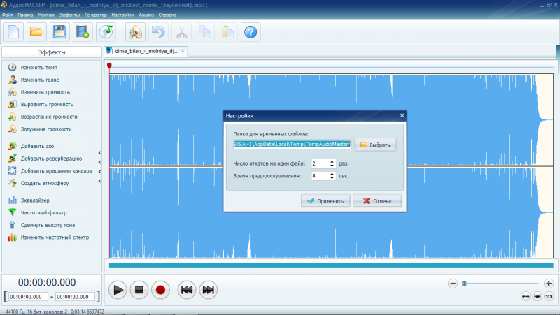Expand the 'Добавить эхо' effect arrow
The height and width of the screenshot is (315, 560).
[x=99, y=152]
